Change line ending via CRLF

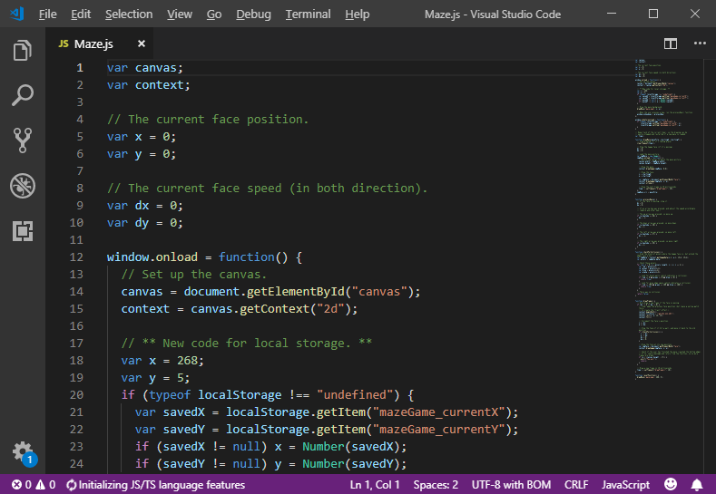[576, 484]
